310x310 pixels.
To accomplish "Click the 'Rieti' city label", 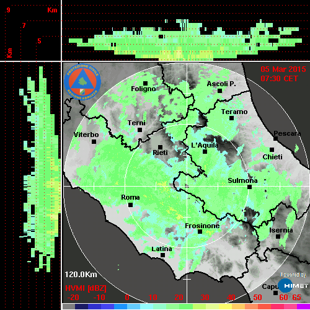I will 160,153.
